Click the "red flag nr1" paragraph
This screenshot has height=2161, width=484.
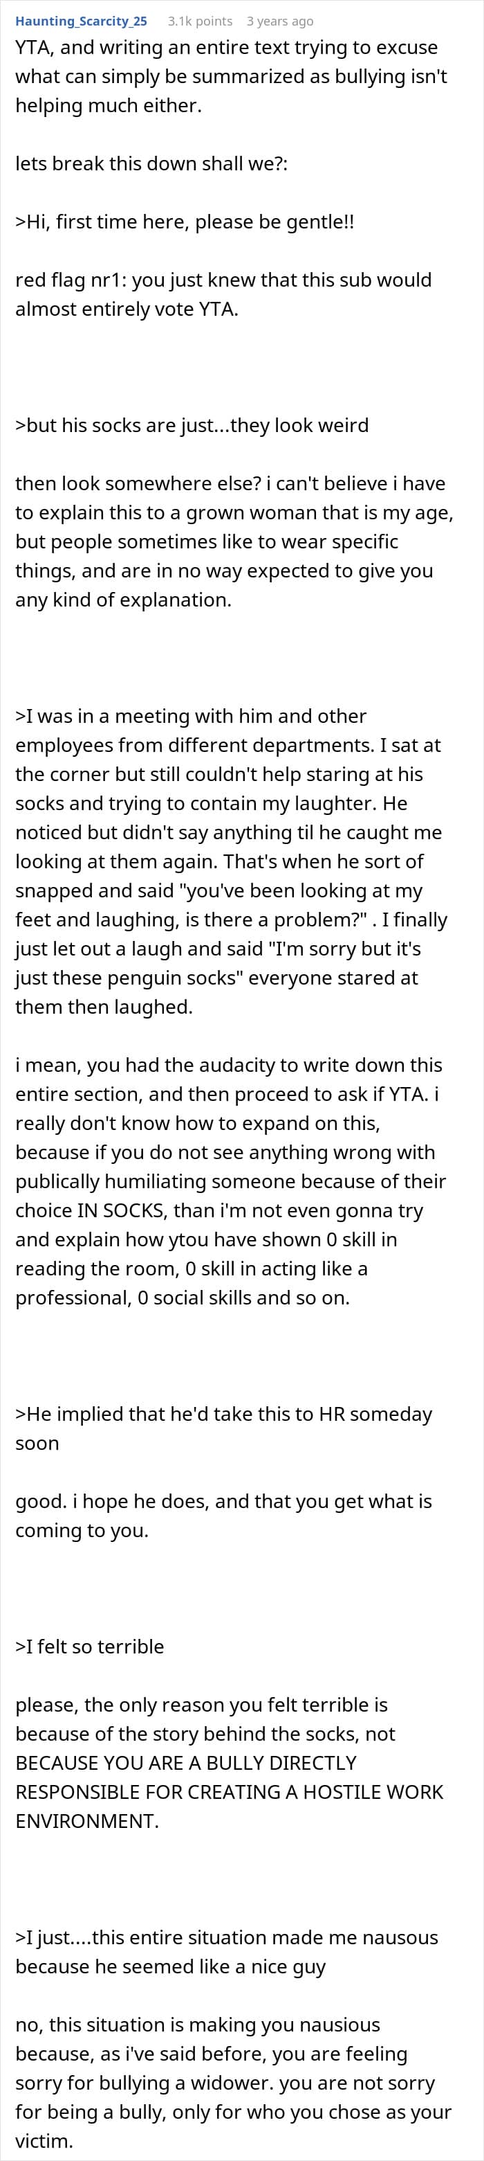223,294
